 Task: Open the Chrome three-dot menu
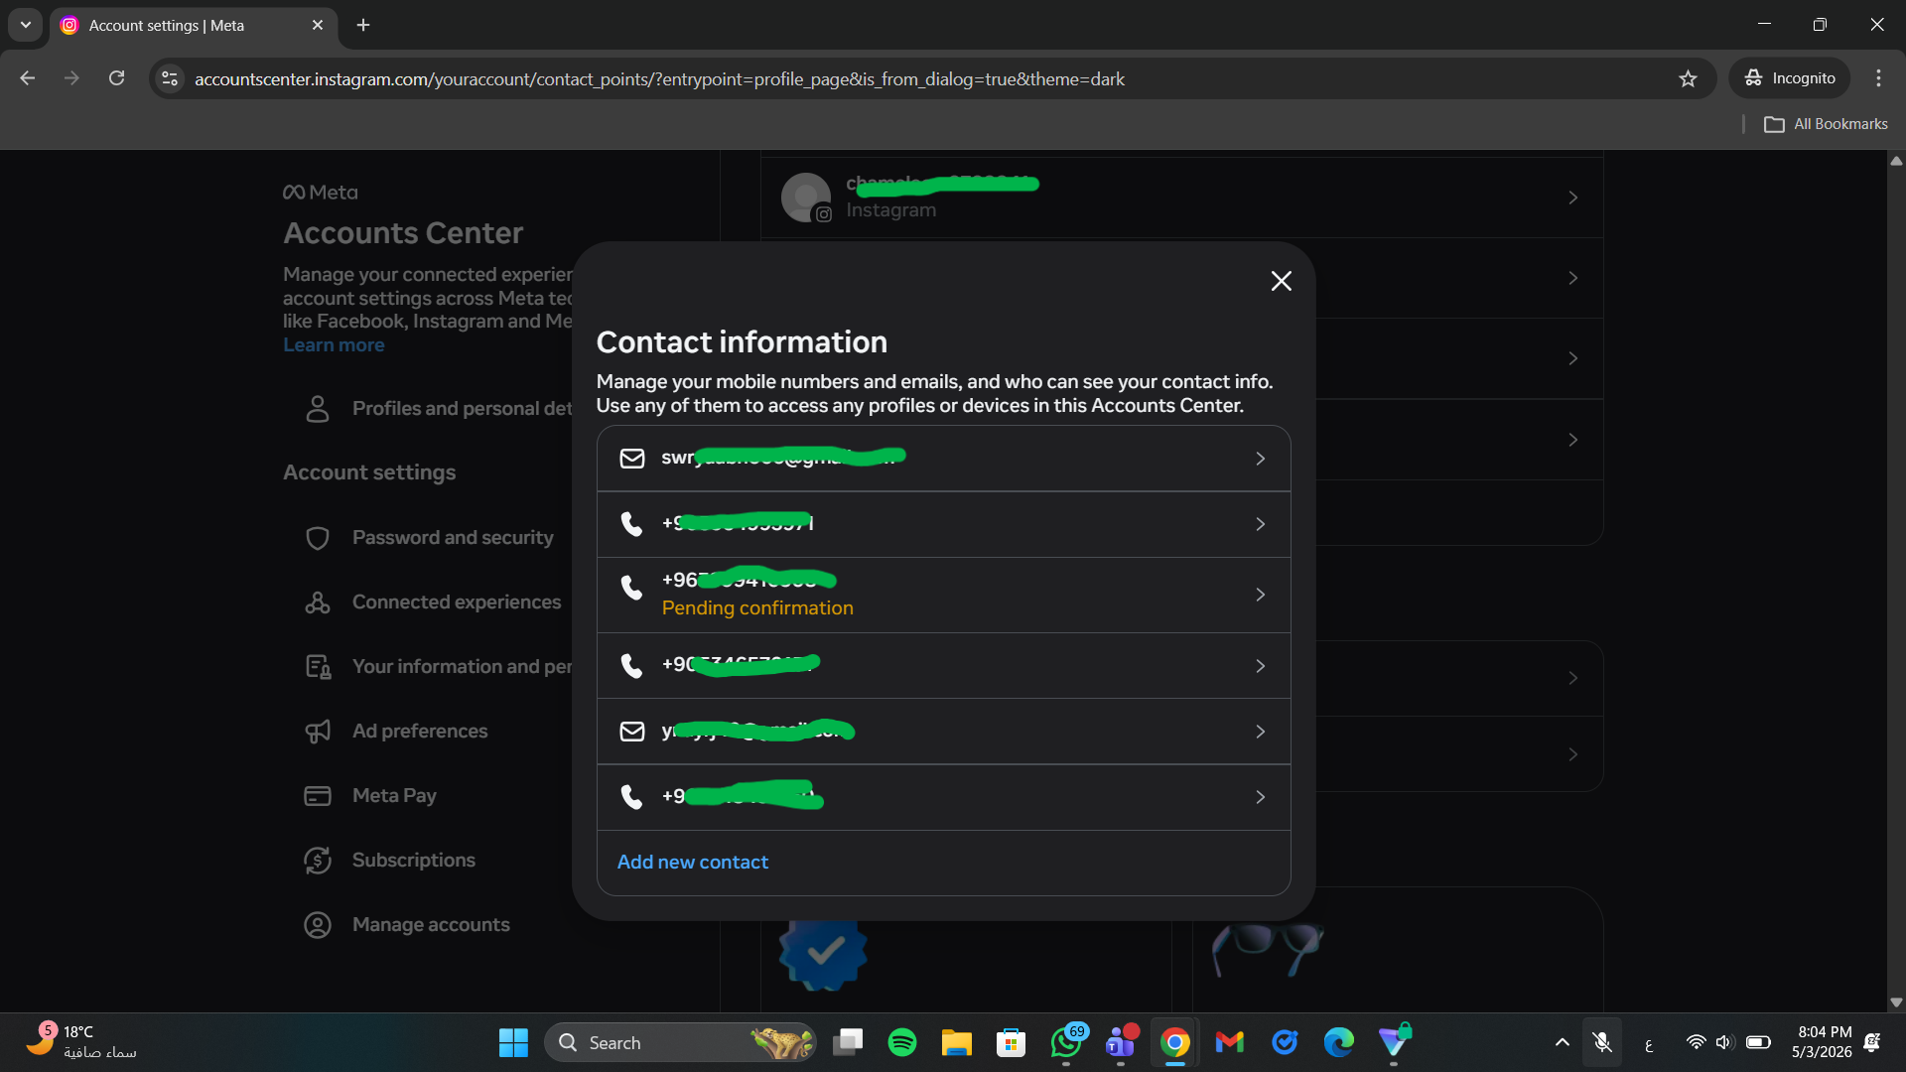click(1878, 78)
